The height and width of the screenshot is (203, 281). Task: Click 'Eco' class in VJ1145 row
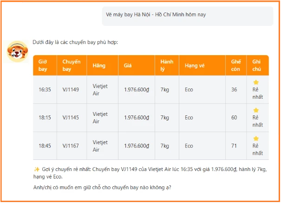pyautogui.click(x=189, y=118)
